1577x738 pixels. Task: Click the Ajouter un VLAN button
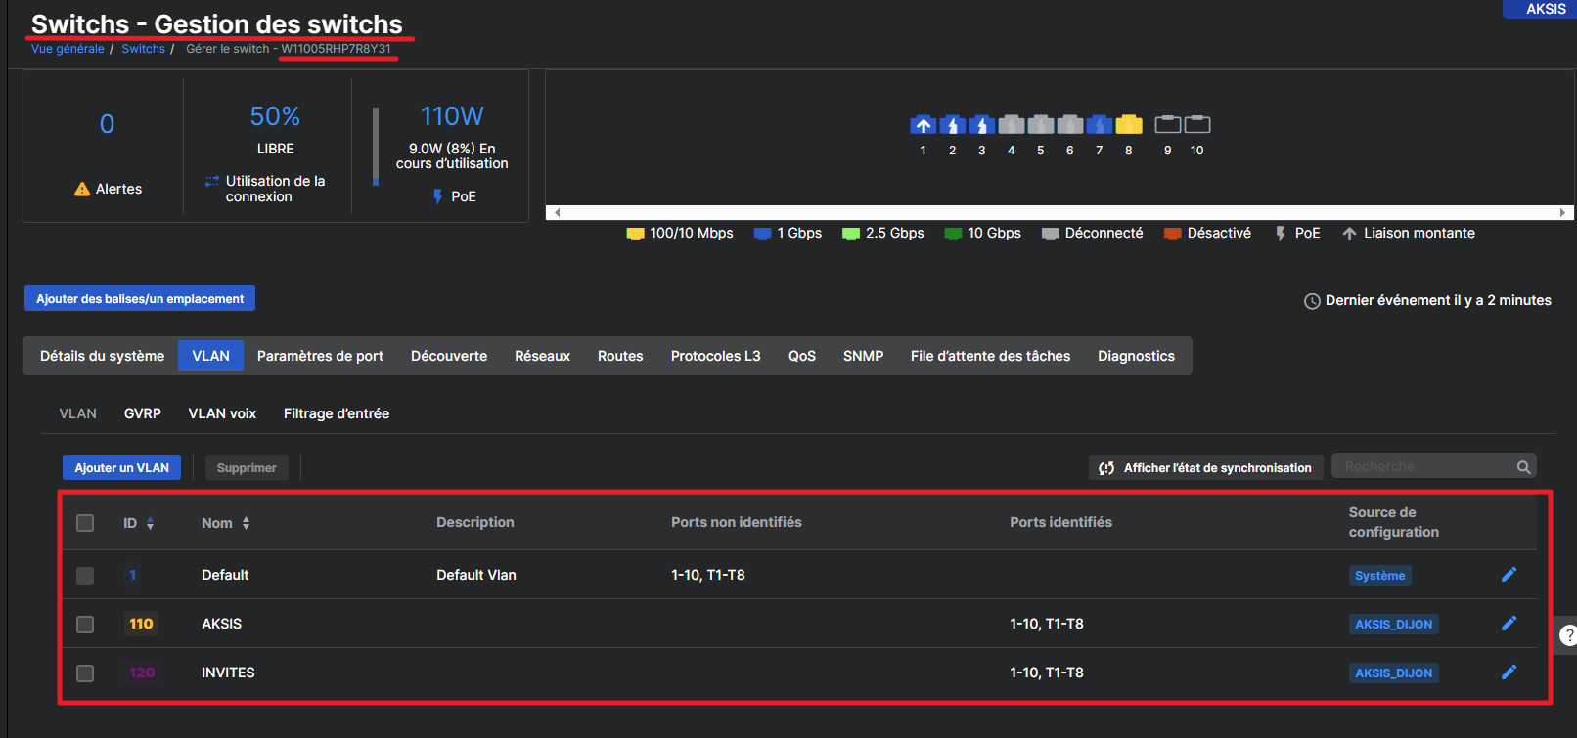point(121,467)
